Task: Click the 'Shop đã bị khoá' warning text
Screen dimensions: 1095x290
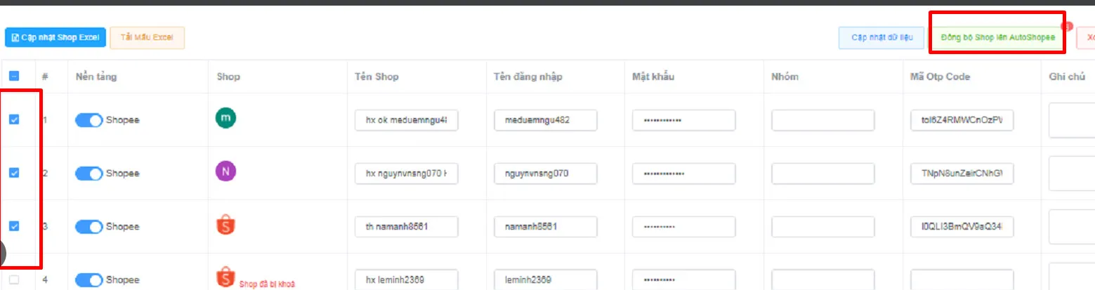Action: (x=267, y=284)
